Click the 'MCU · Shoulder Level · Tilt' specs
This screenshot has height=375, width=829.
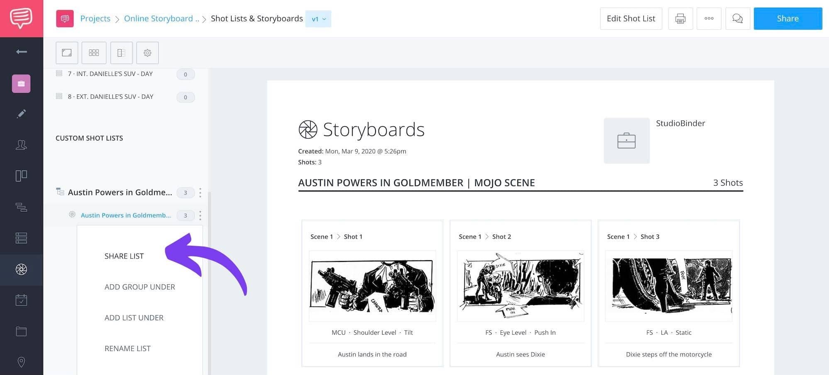372,332
